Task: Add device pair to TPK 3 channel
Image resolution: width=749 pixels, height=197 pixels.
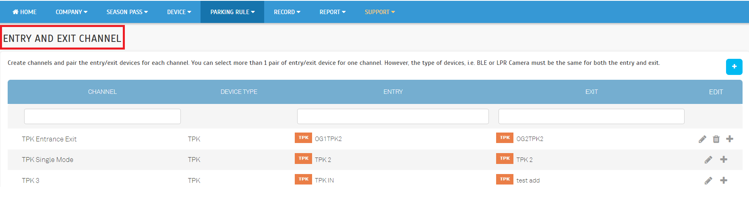Action: click(x=724, y=180)
